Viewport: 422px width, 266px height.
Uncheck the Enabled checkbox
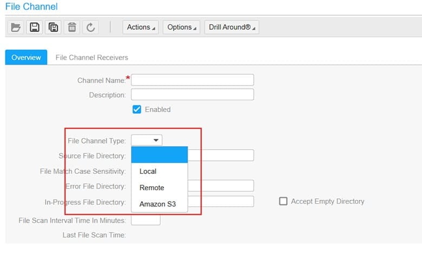[x=137, y=109]
